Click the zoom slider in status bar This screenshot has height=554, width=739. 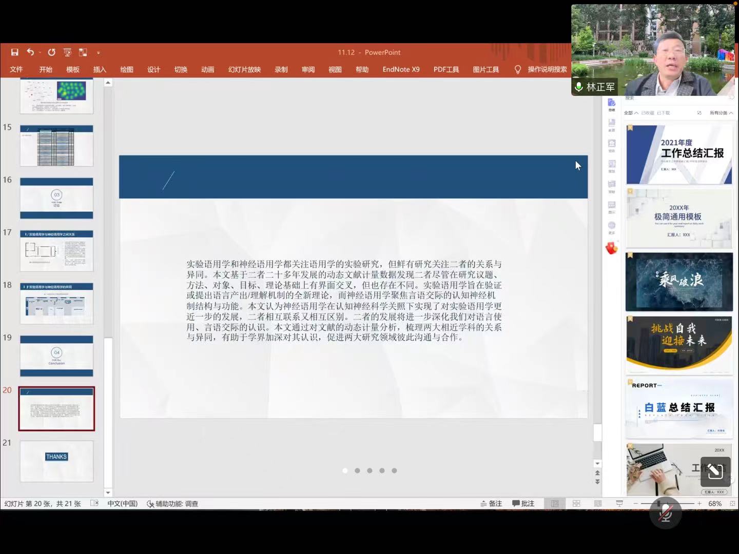[667, 504]
